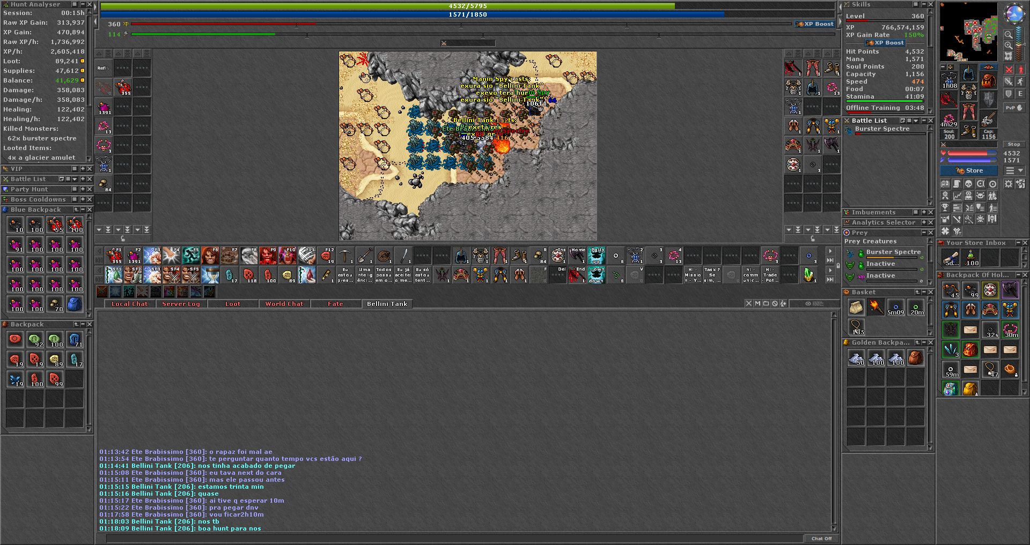Expand the Boss Cooldowns panel
1030x545 pixels.
coord(83,199)
